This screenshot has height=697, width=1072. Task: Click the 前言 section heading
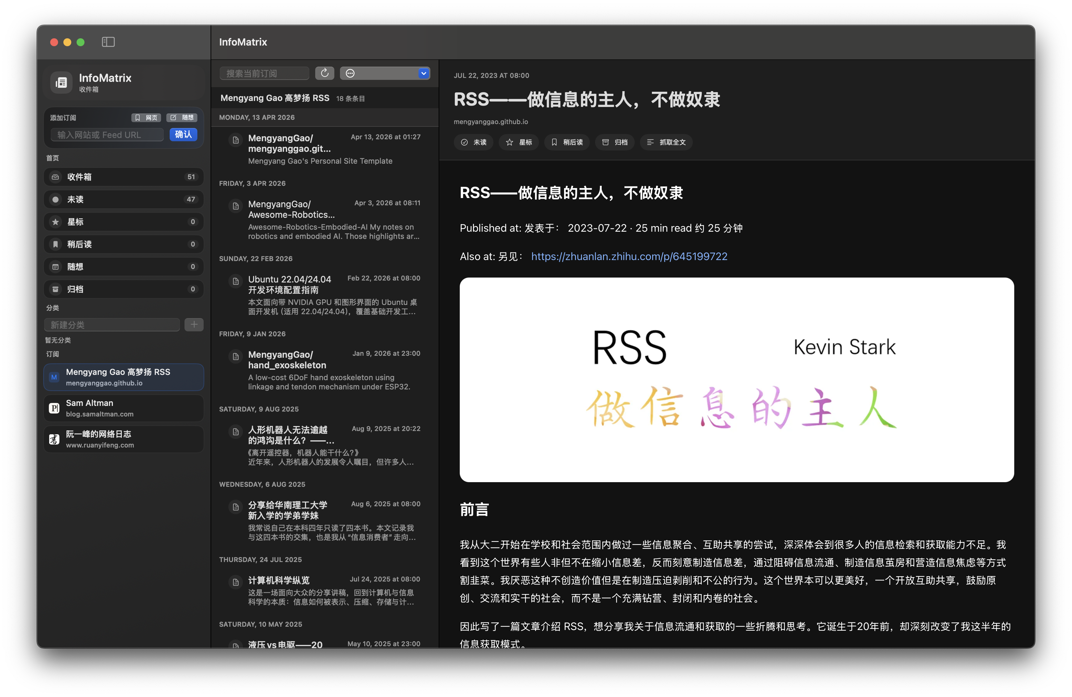[x=474, y=510]
